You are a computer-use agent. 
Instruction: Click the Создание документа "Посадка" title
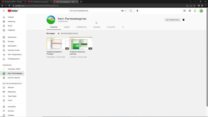click(54, 53)
